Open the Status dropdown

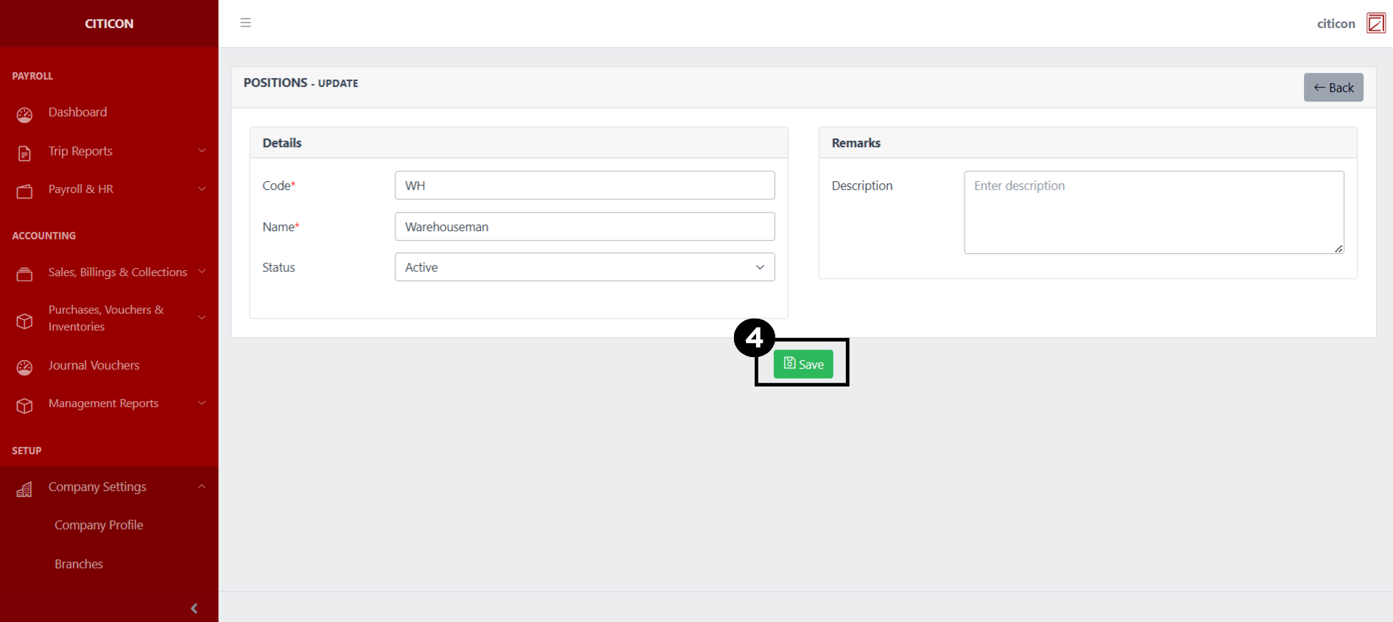tap(585, 267)
